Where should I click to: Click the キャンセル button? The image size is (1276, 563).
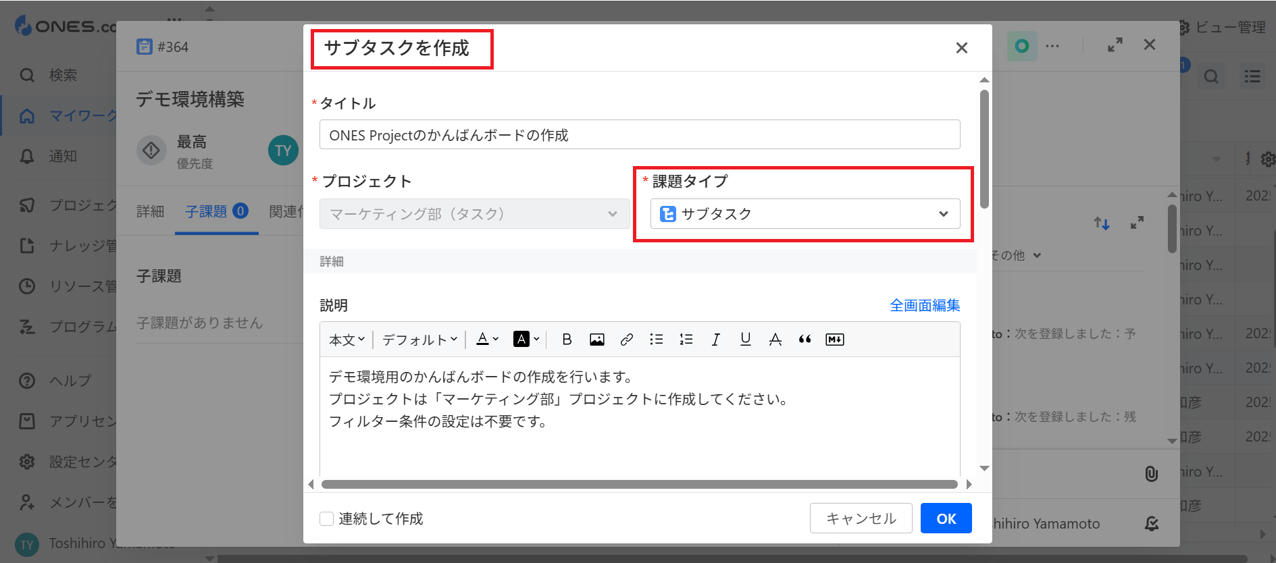point(861,518)
